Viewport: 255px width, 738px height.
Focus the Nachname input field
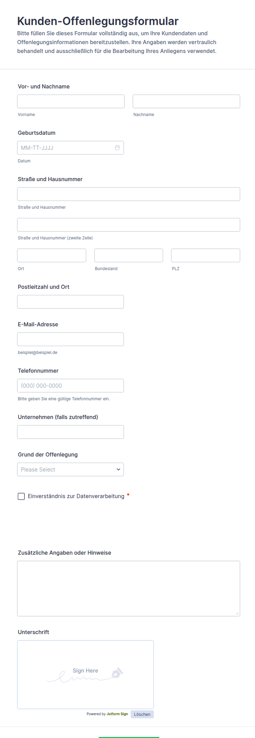(186, 101)
